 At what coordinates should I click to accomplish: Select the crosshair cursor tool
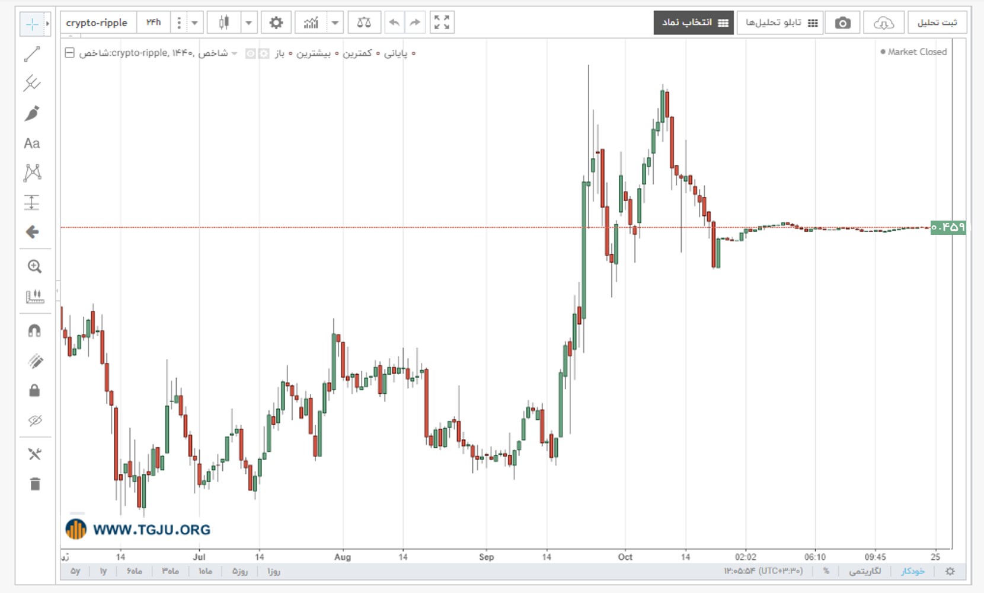pos(32,24)
